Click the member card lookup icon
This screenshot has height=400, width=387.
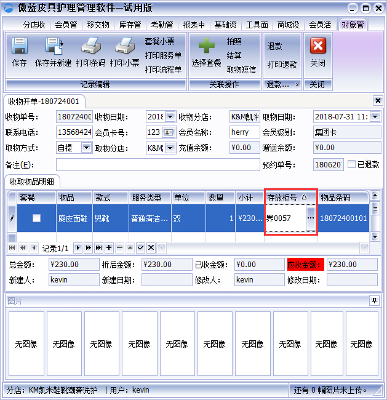pyautogui.click(x=169, y=132)
